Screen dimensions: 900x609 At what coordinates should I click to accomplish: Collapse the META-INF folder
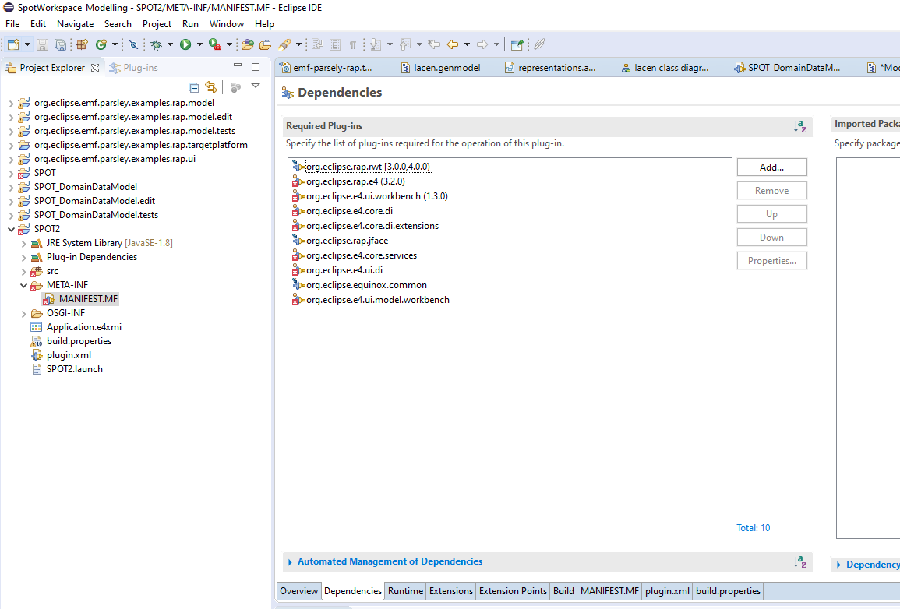click(23, 285)
